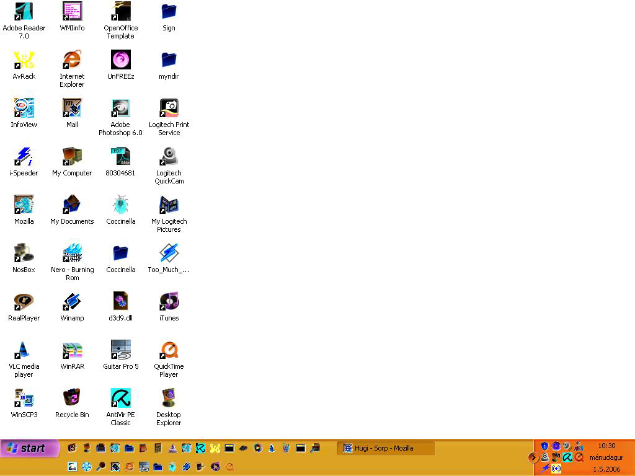The width and height of the screenshot is (635, 476).
Task: Open the Start menu
Action: 29,448
